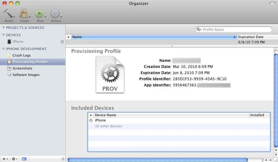
Task: Click the horizontal scrollbar at bottom
Action: click(157, 160)
